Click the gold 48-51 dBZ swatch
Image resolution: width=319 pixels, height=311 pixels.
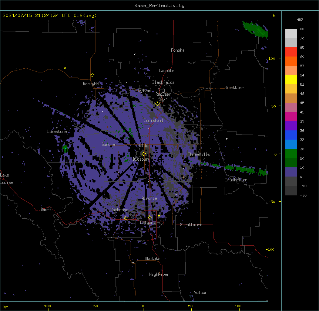(291, 89)
